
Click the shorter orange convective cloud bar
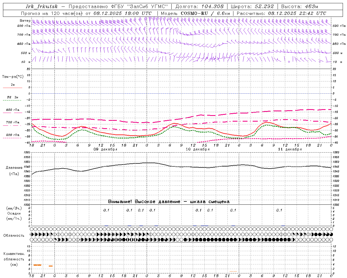pyautogui.click(x=51, y=266)
